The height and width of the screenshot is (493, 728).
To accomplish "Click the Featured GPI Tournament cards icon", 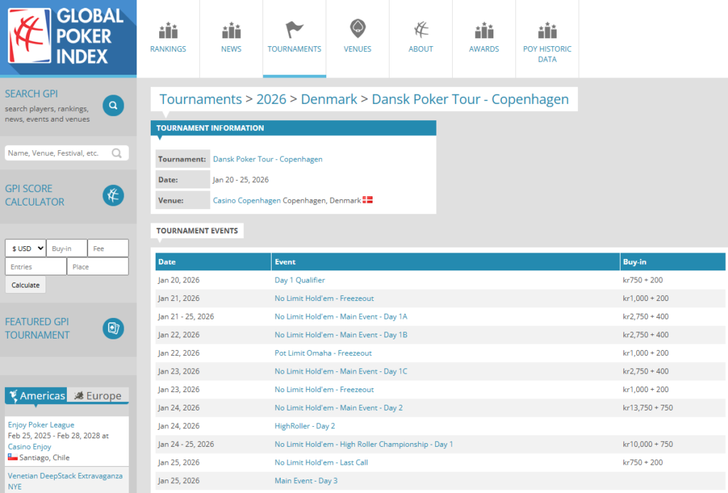I will pos(113,328).
